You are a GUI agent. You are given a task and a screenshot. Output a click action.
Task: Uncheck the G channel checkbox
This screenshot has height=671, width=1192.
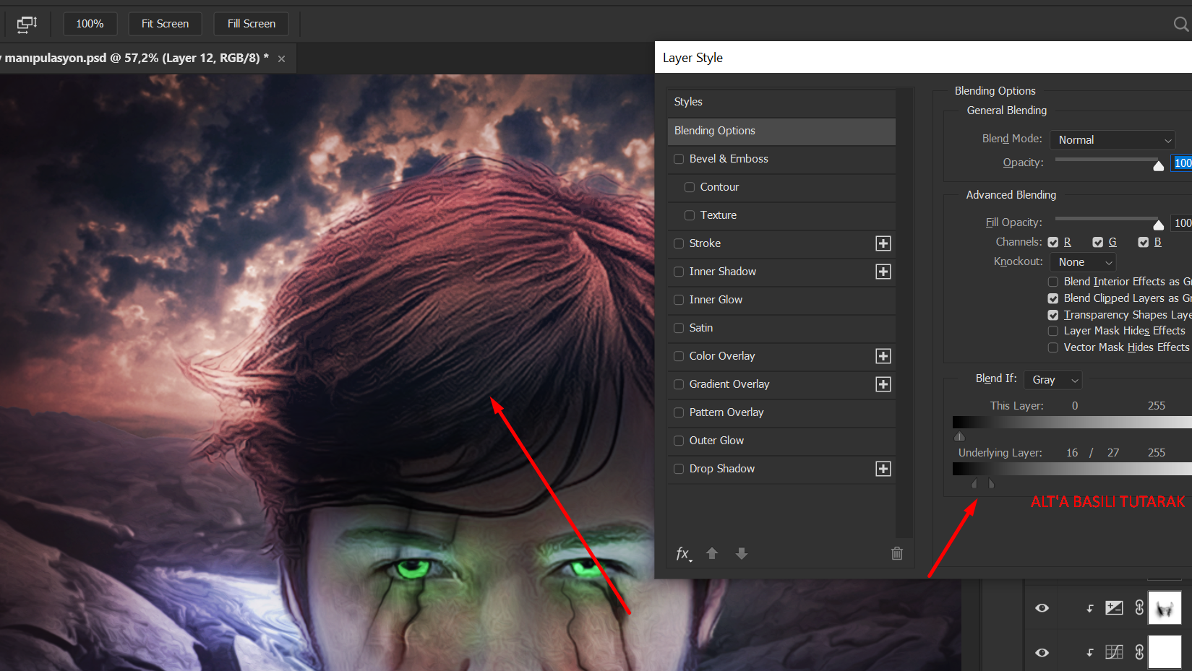click(x=1098, y=243)
